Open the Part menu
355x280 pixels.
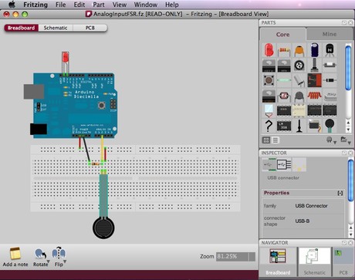[x=99, y=5]
